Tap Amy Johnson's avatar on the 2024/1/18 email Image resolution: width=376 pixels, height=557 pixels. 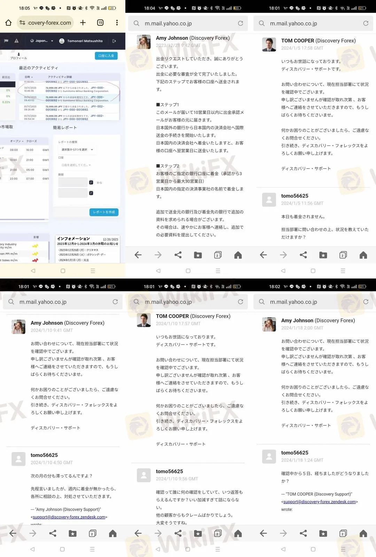(269, 324)
